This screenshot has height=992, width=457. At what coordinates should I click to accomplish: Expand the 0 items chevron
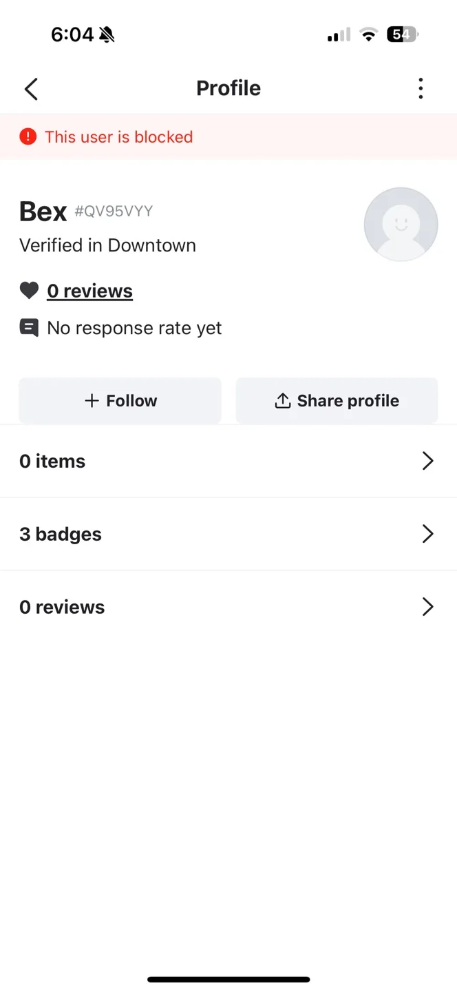point(427,461)
